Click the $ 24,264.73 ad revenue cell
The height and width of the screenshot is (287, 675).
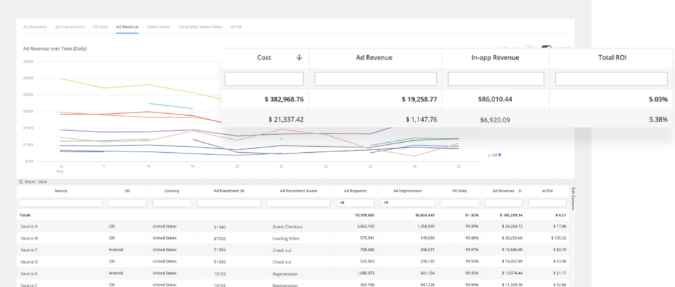tap(512, 226)
